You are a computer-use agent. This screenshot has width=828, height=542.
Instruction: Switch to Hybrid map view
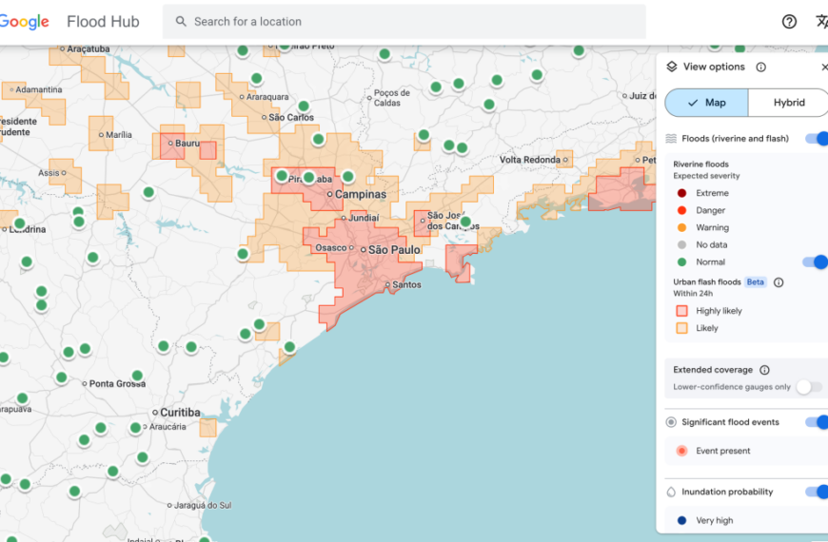point(788,103)
